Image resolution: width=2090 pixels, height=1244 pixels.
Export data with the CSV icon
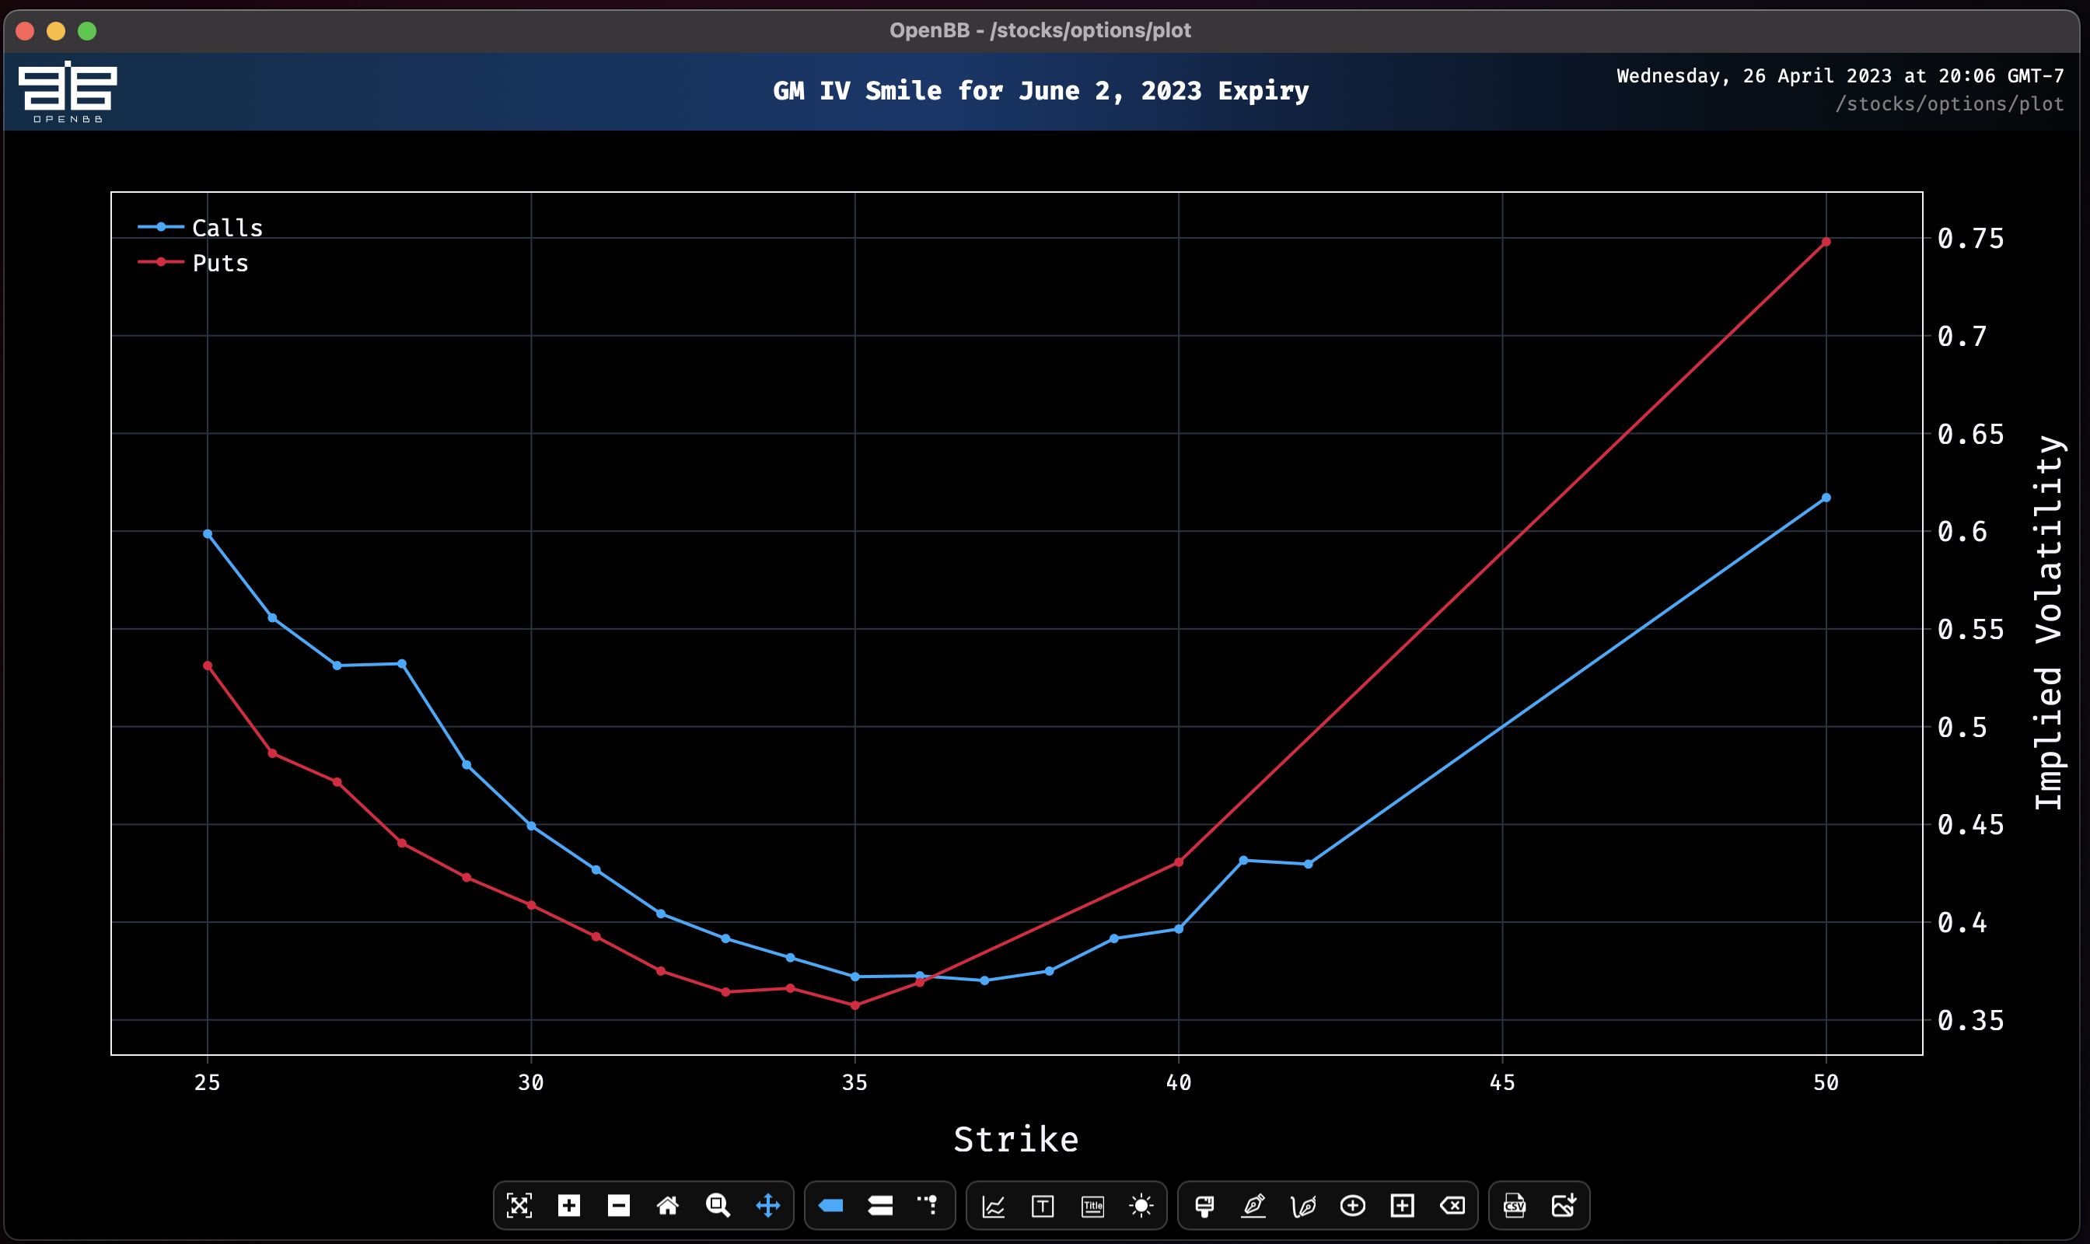pyautogui.click(x=1515, y=1205)
